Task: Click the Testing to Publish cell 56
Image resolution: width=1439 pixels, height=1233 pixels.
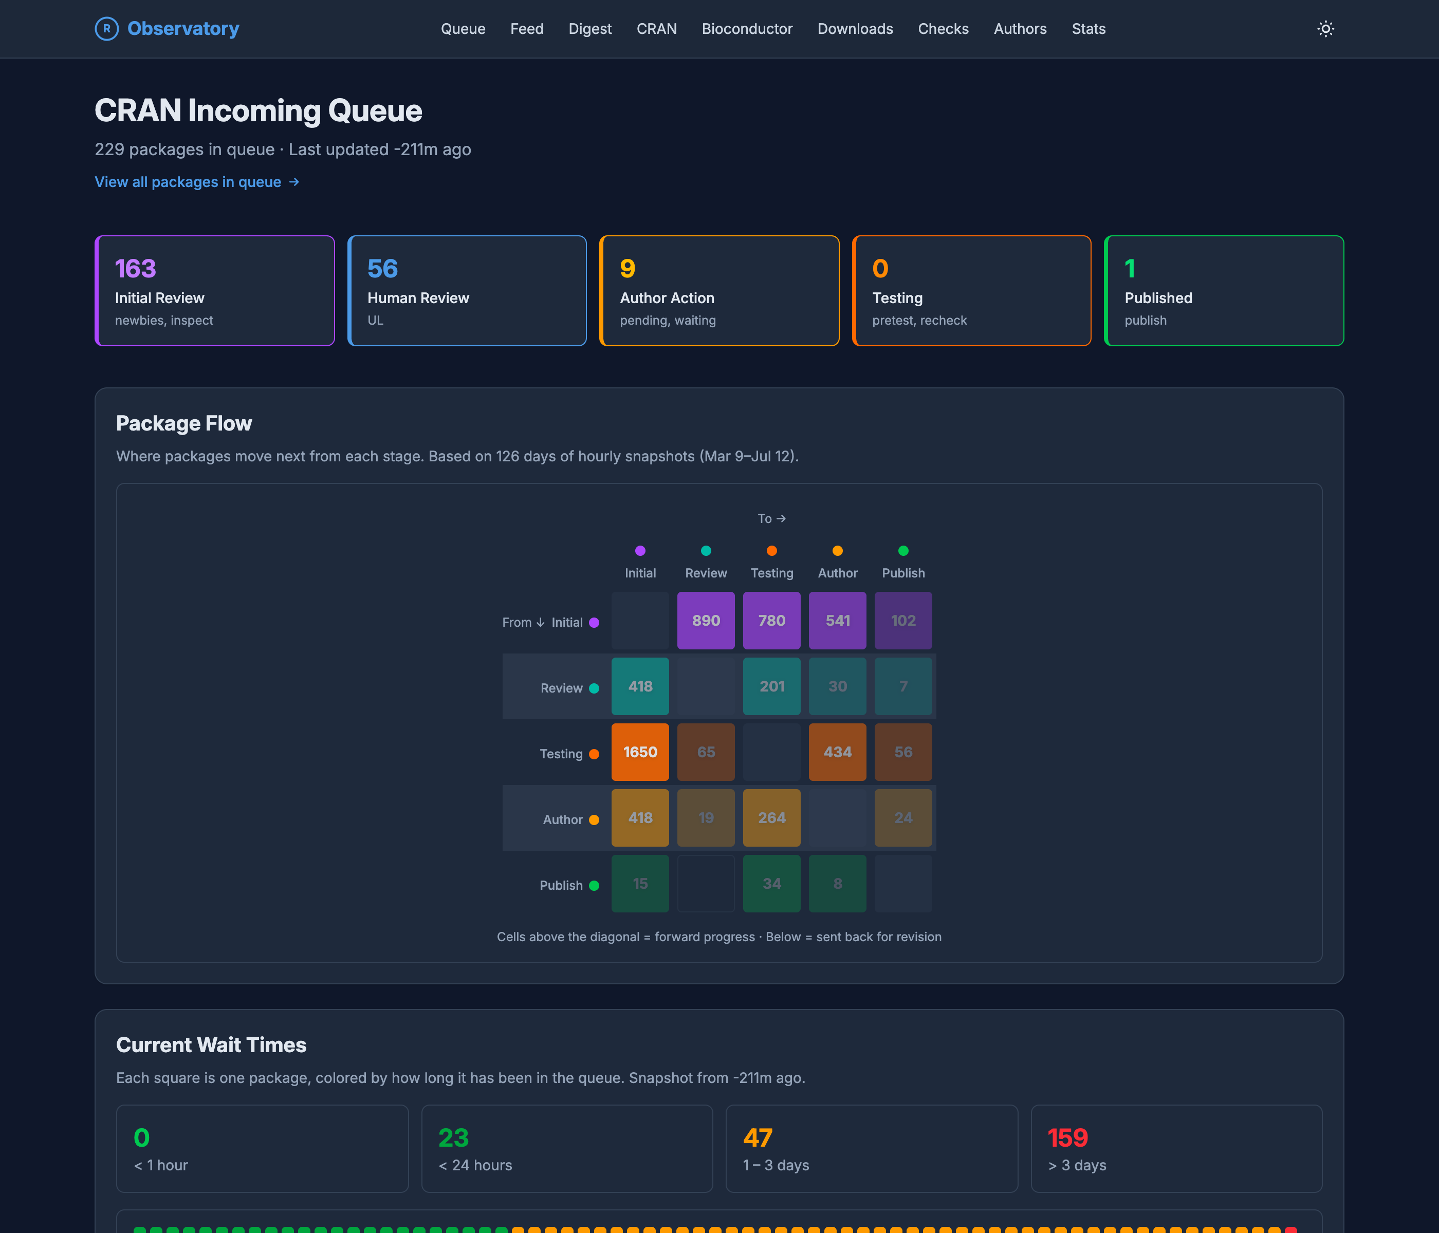Action: click(903, 752)
